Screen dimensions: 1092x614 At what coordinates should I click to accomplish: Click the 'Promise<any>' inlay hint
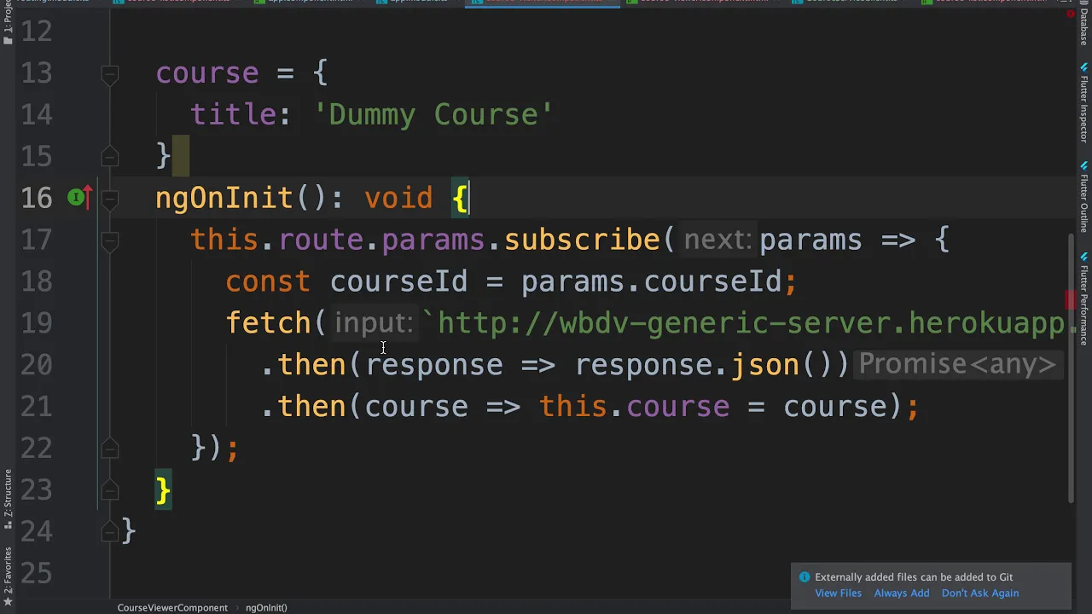(957, 365)
